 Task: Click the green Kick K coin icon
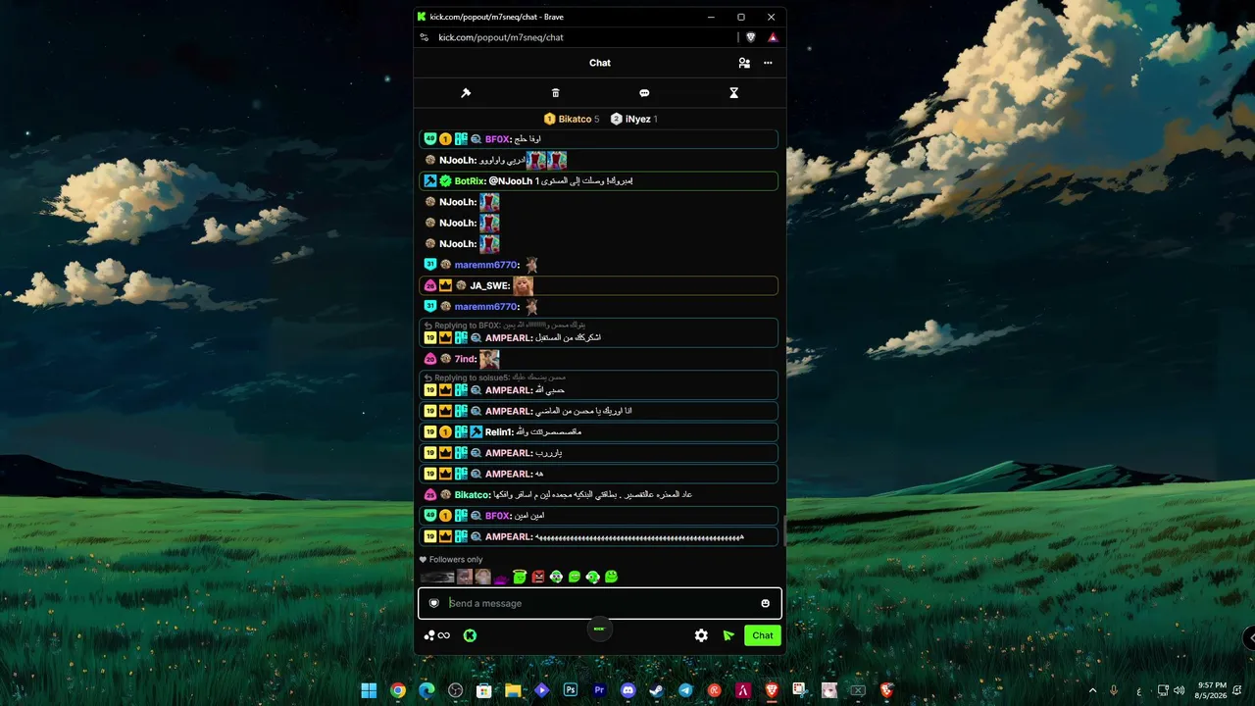470,635
